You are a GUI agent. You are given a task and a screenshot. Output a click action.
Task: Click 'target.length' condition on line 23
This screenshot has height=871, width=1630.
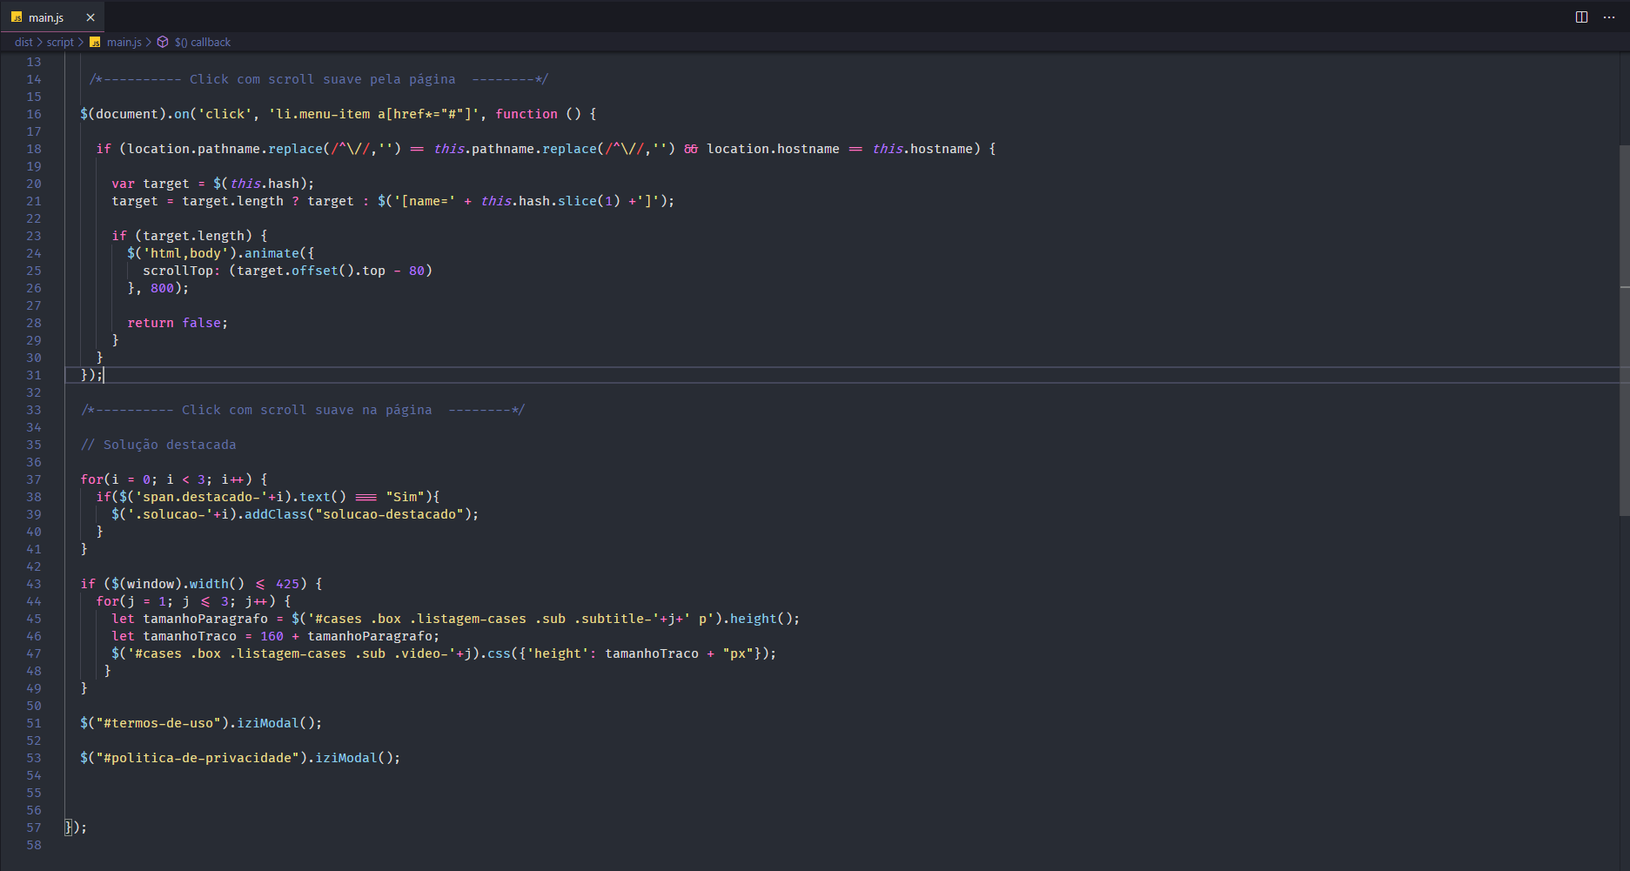pyautogui.click(x=193, y=236)
